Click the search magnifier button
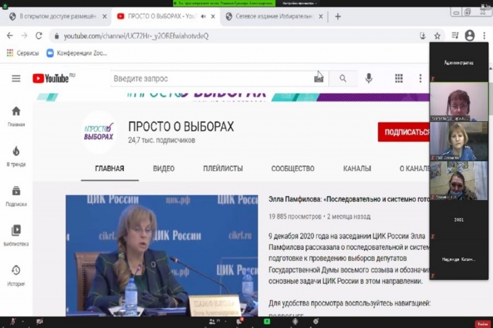Image resolution: width=493 pixels, height=328 pixels. pos(343,79)
